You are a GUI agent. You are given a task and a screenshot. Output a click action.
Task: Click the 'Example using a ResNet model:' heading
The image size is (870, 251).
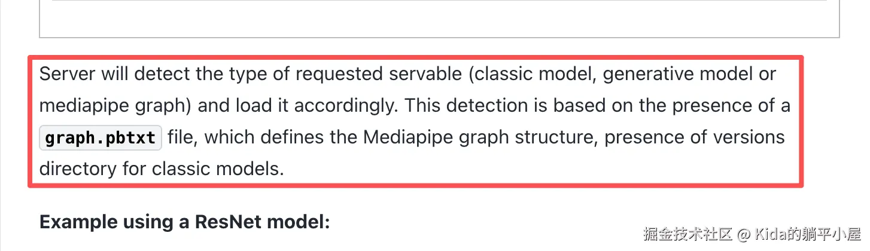(x=185, y=222)
